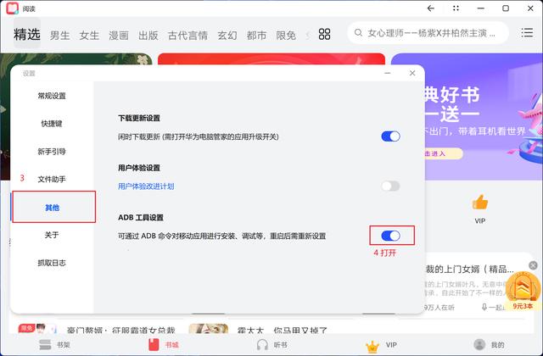
Task: Toggle the ADB 工具设置 switch
Action: [x=390, y=236]
